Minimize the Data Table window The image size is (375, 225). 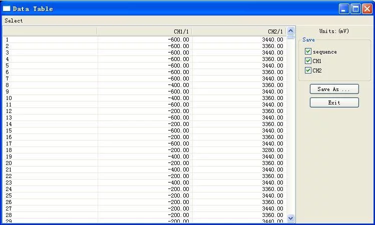tap(344, 9)
